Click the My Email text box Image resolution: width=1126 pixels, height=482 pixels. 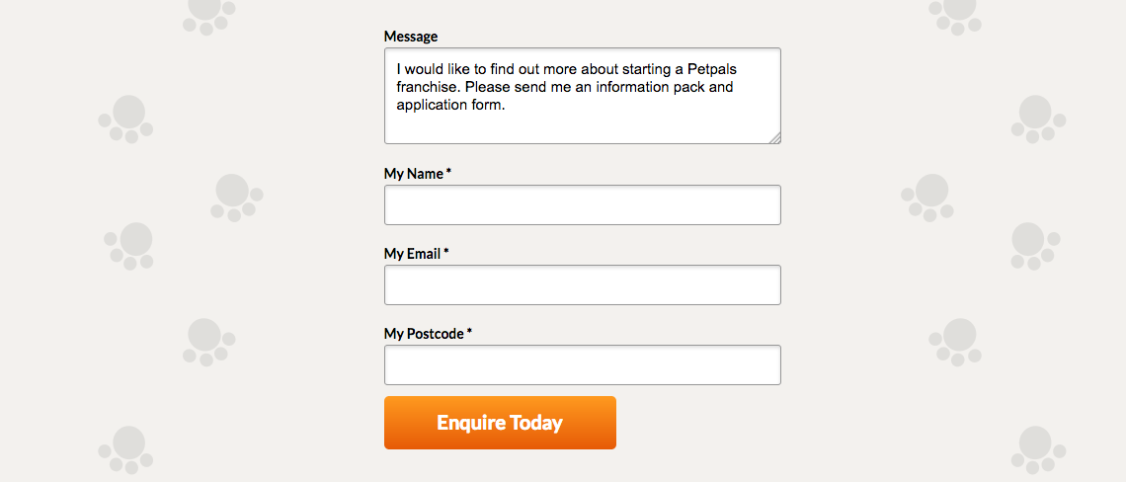click(582, 285)
